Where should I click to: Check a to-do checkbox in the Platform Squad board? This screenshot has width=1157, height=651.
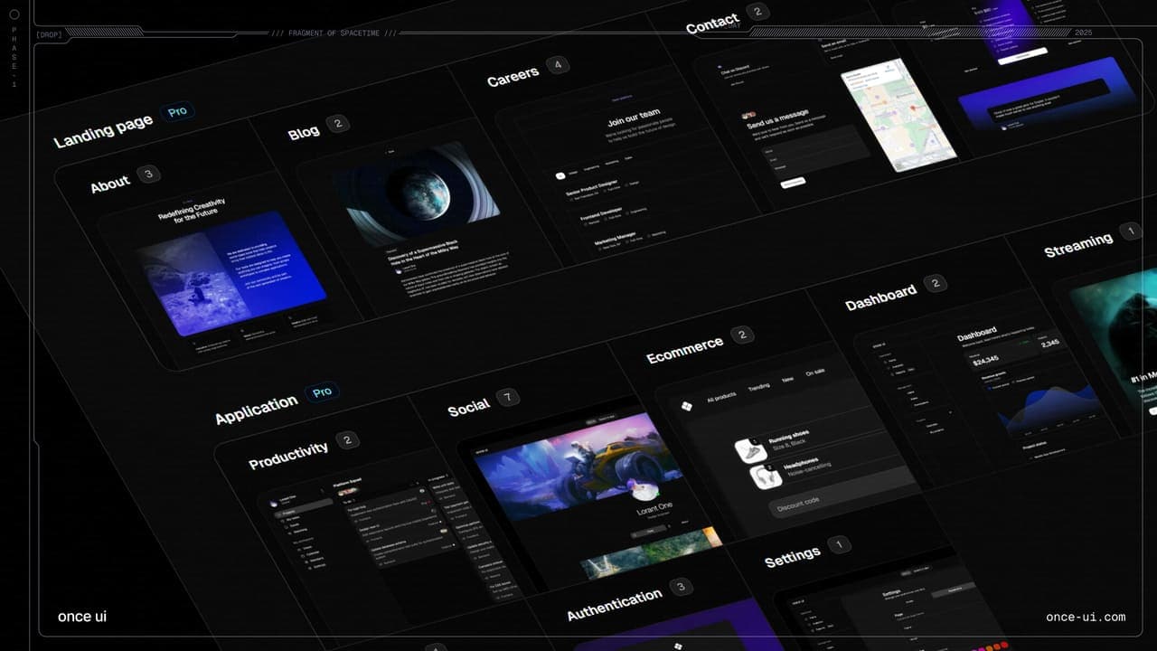(x=358, y=519)
